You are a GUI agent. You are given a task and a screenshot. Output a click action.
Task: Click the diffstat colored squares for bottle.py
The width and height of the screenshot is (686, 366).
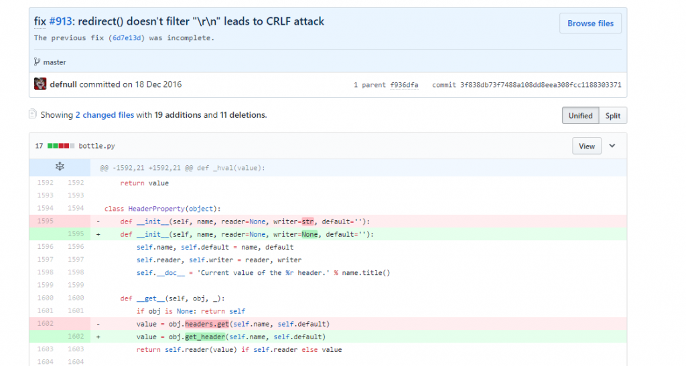(60, 146)
